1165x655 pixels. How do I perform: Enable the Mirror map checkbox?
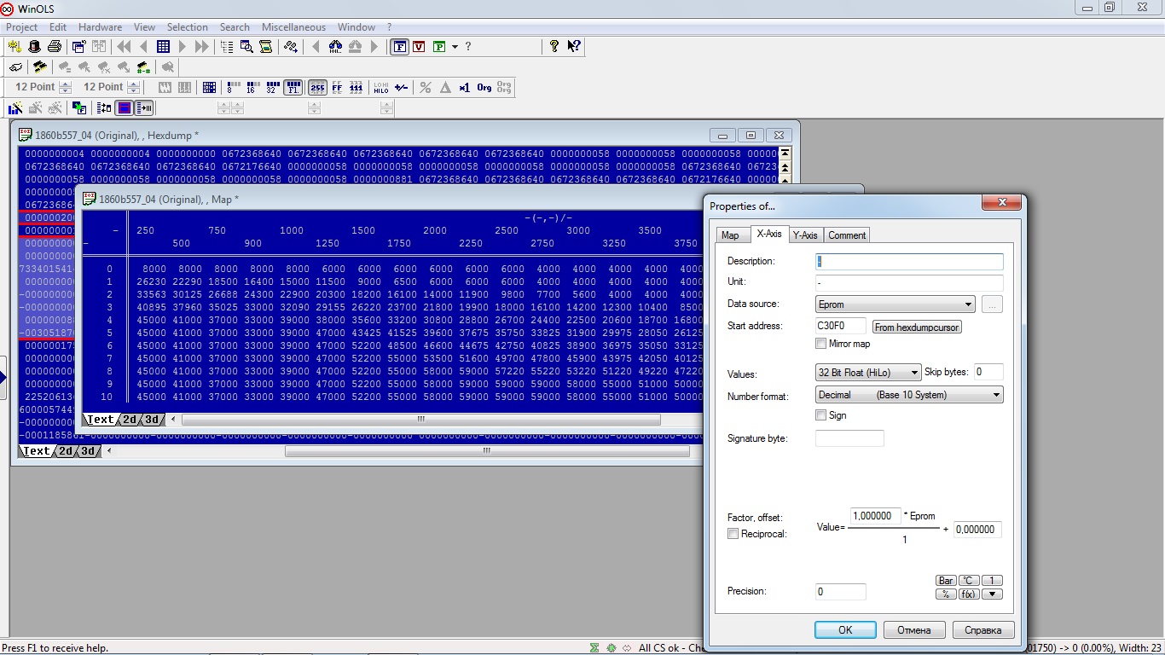821,344
